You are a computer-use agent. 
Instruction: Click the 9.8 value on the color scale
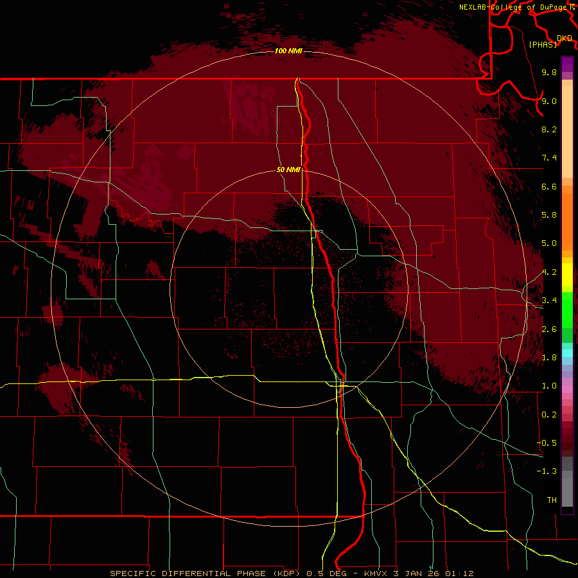(549, 73)
